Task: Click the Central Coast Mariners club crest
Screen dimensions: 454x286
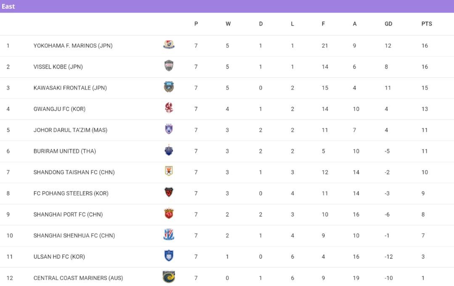Action: 169,277
